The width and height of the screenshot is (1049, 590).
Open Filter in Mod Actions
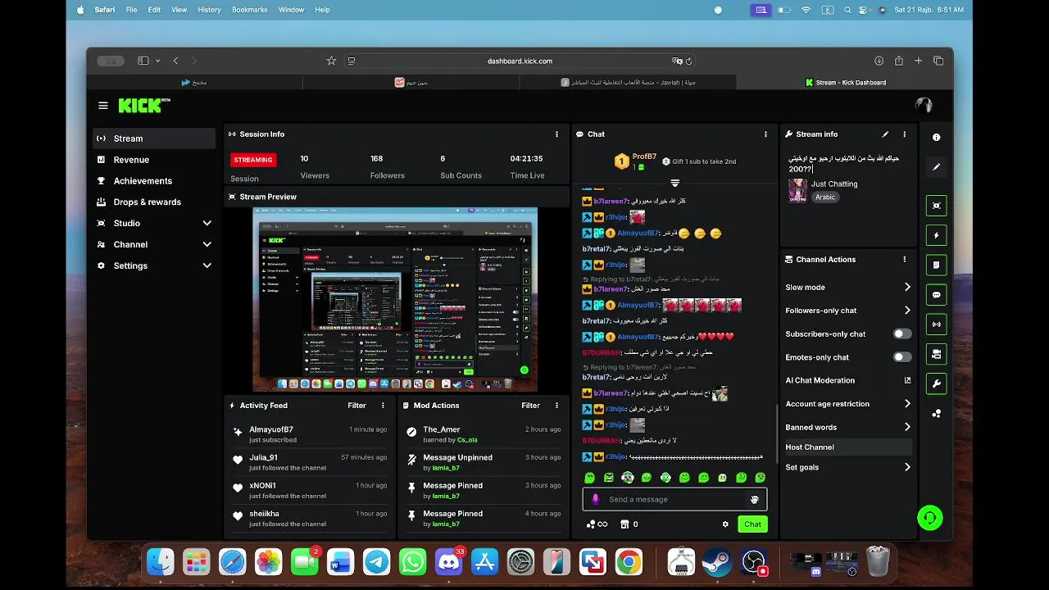coord(530,406)
